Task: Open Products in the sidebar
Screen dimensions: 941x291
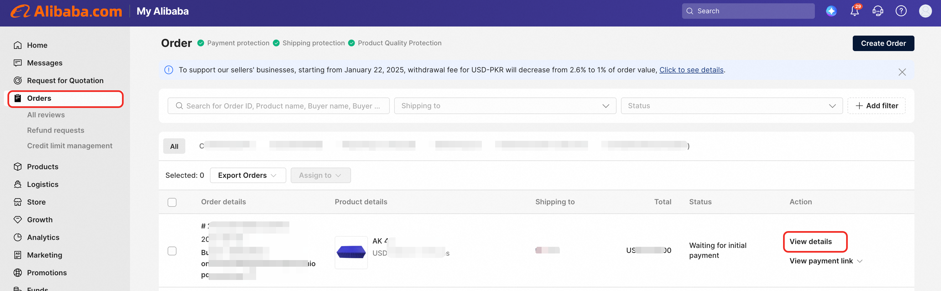Action: coord(42,167)
